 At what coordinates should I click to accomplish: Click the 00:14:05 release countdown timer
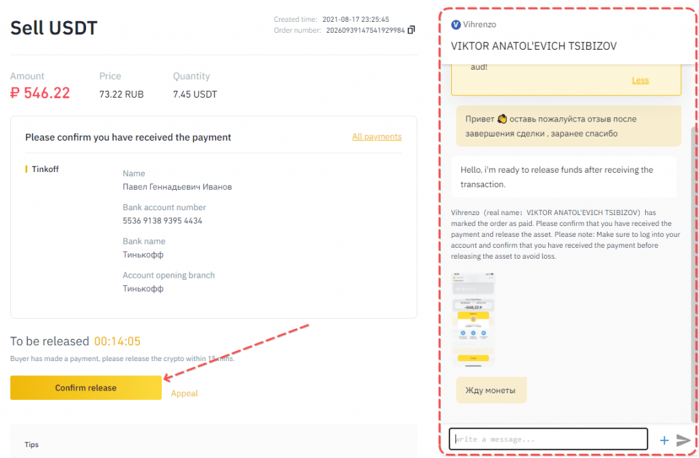(117, 341)
